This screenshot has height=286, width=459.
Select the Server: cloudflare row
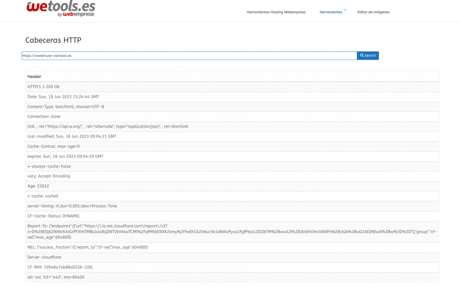[x=232, y=257]
